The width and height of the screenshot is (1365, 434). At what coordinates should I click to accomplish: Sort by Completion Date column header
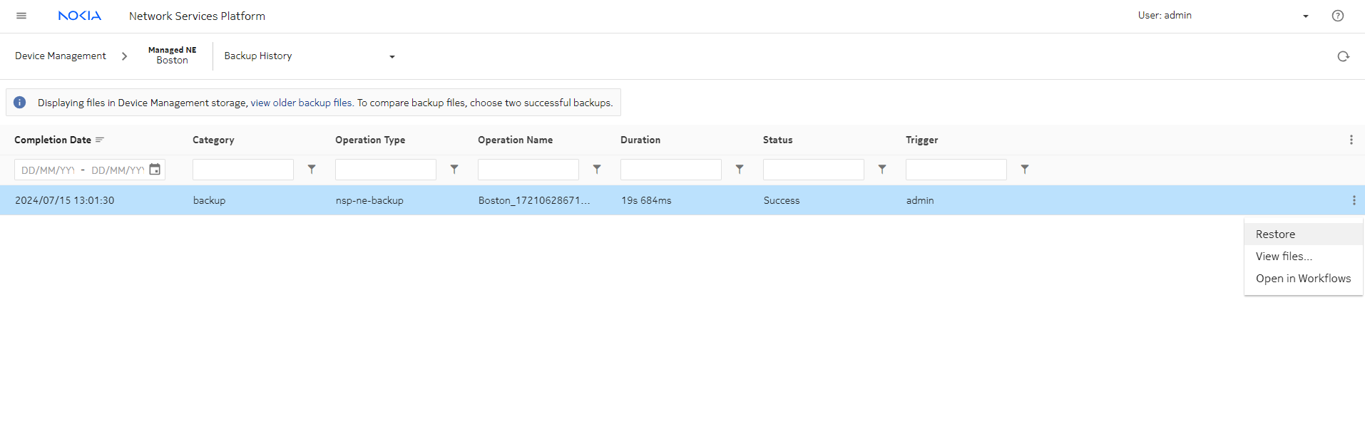[x=53, y=140]
